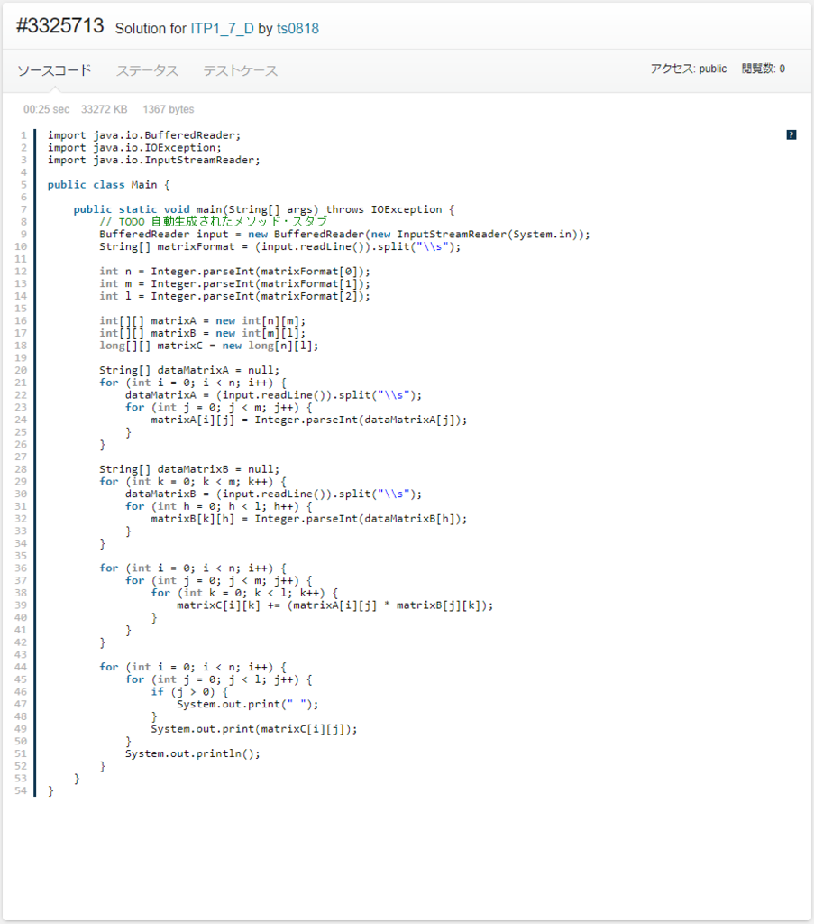Click 'dataMatrixA = (input.readLine())' line
814x924 pixels.
[x=273, y=395]
